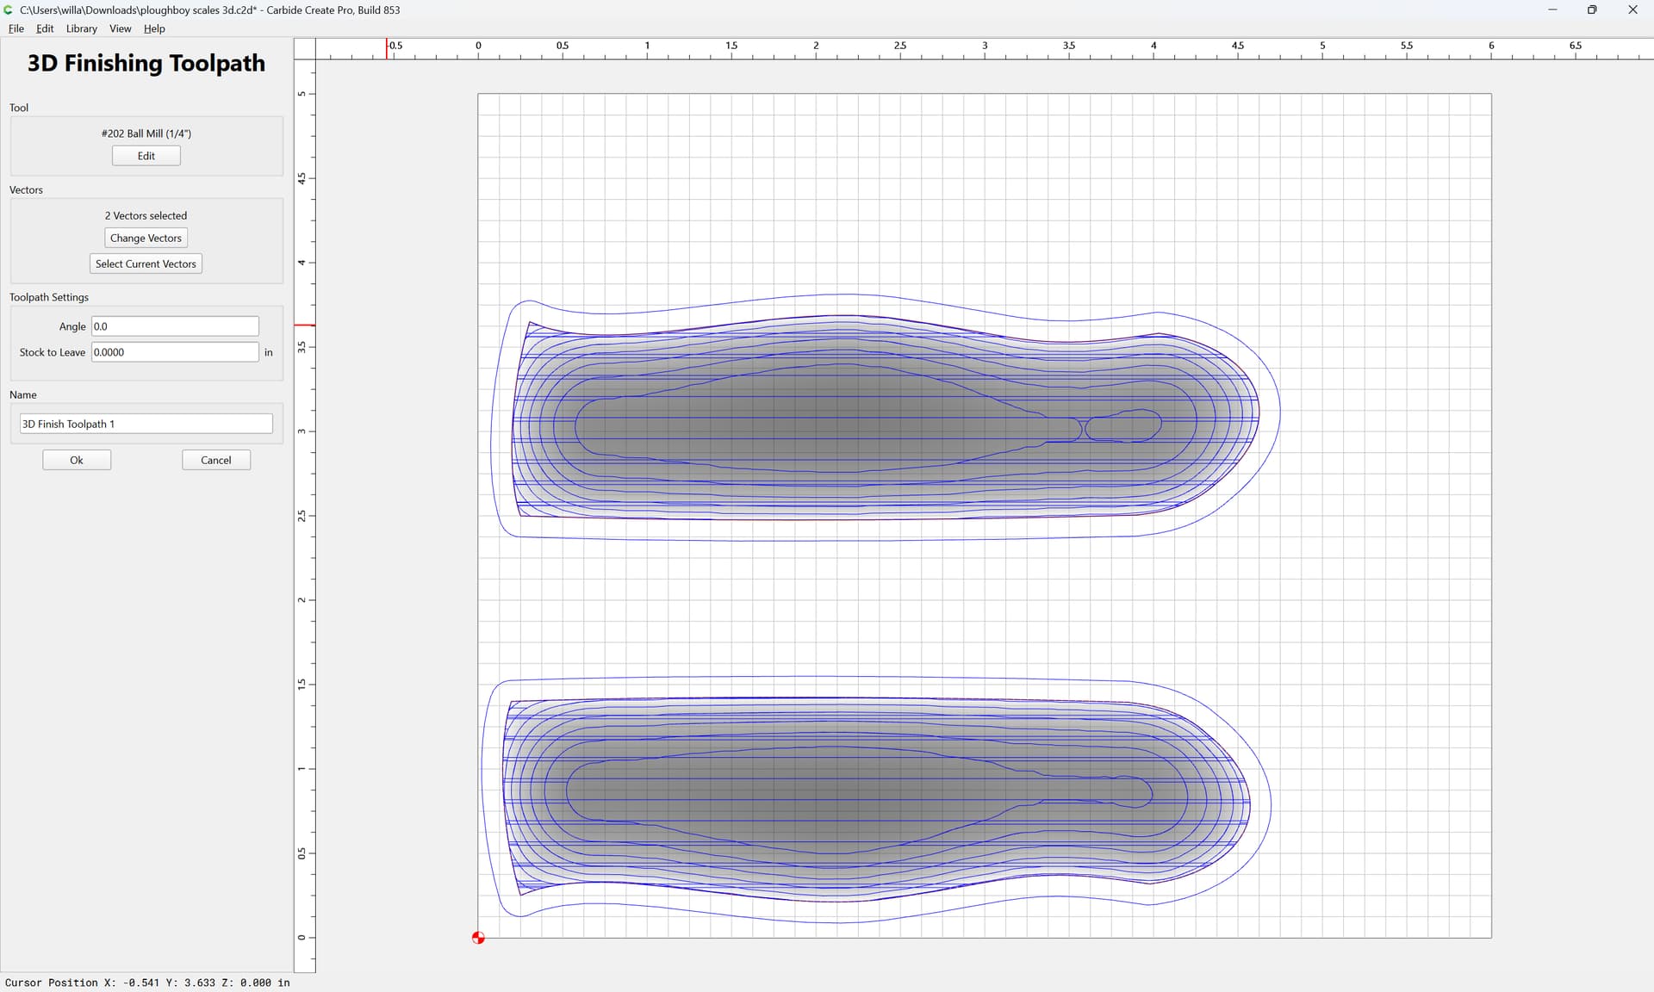Click the Edit tool button

pos(146,156)
